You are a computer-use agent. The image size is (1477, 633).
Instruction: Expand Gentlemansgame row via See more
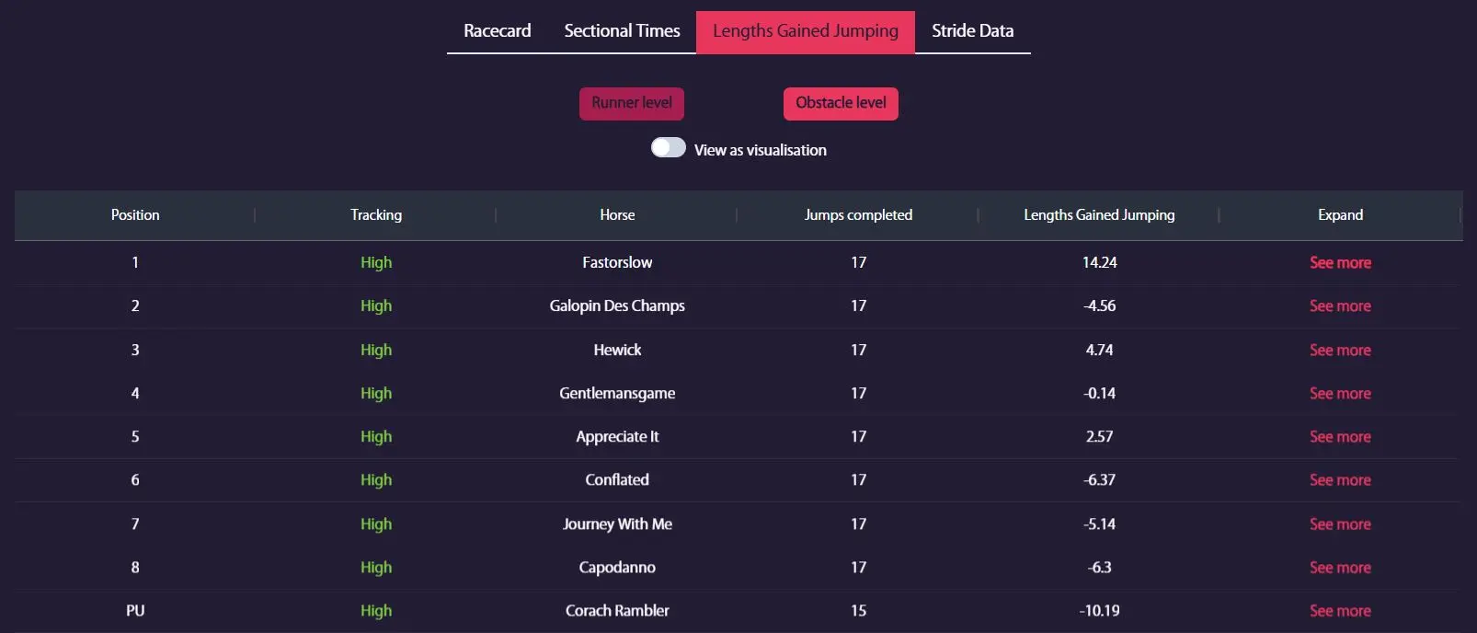[x=1340, y=394]
